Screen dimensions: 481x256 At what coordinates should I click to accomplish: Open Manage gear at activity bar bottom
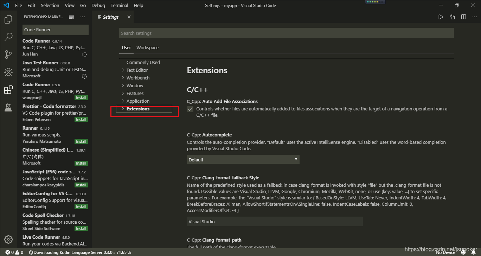(x=8, y=239)
